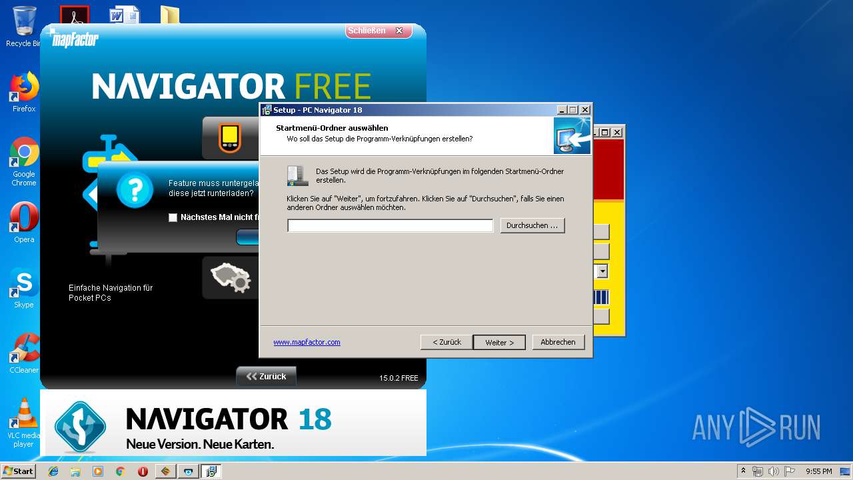Click the Show desktop button

[x=846, y=471]
